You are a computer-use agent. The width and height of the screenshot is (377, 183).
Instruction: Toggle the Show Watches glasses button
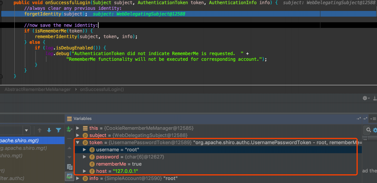click(69, 176)
